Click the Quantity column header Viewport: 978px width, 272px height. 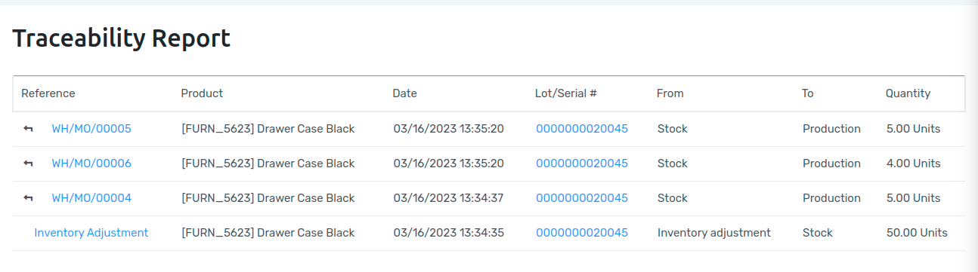(x=908, y=93)
